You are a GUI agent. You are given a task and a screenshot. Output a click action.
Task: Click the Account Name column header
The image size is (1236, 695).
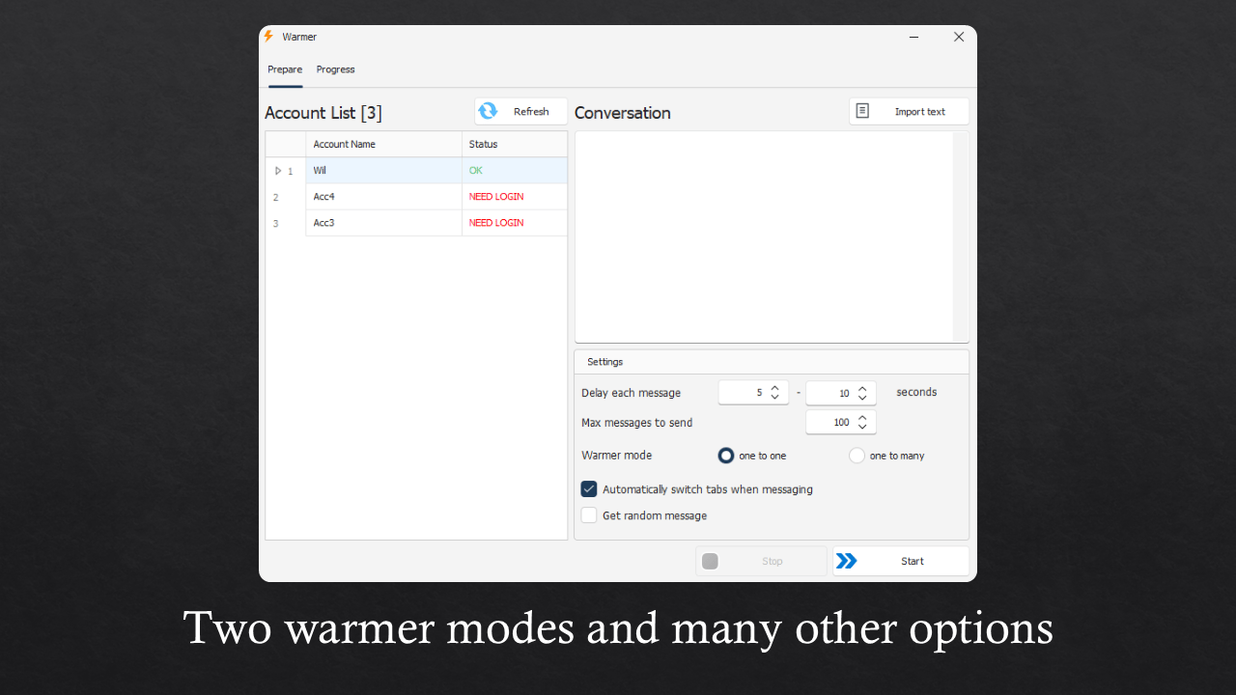tap(344, 143)
